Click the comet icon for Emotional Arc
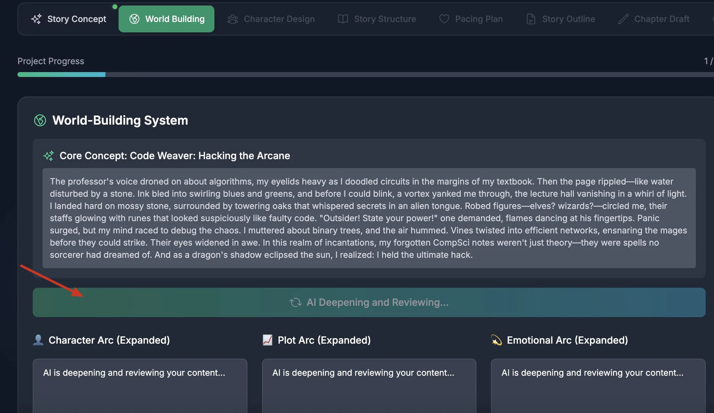This screenshot has height=413, width=714. click(x=497, y=340)
